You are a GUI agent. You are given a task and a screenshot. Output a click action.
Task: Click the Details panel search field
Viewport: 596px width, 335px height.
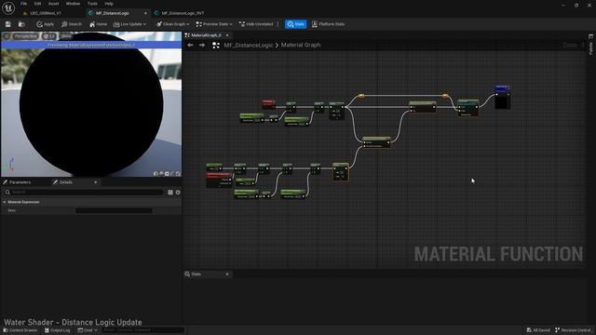pos(84,193)
